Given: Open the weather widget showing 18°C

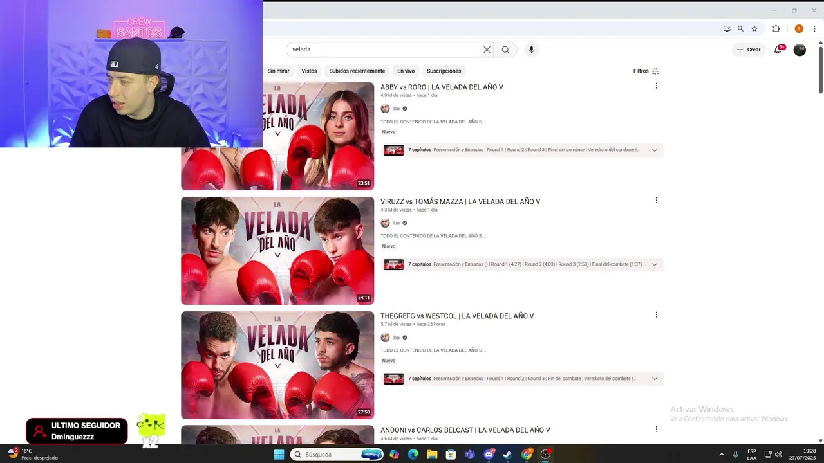Looking at the screenshot, I should [x=32, y=454].
